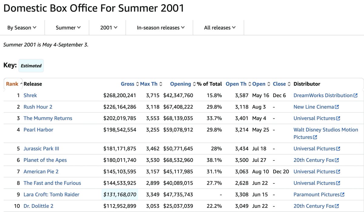Sort table by Rank column
Image resolution: width=364 pixels, height=212 pixels.
pos(14,84)
